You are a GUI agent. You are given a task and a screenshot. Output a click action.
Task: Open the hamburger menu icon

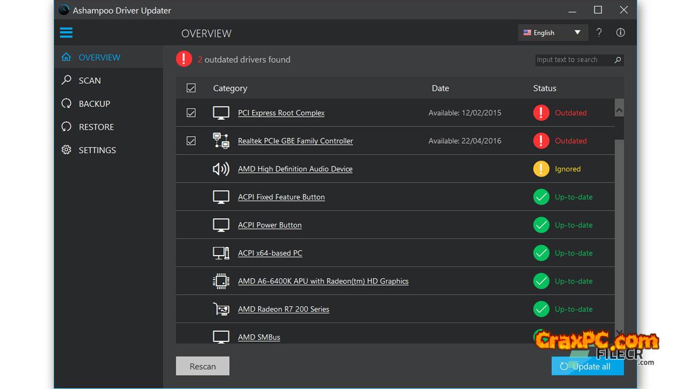[66, 33]
